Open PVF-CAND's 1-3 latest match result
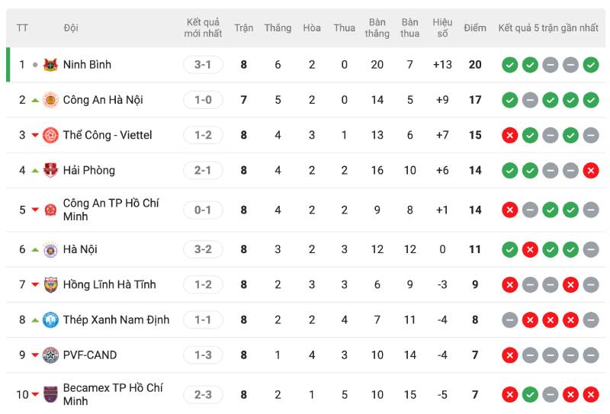This screenshot has height=414, width=610. [x=203, y=355]
